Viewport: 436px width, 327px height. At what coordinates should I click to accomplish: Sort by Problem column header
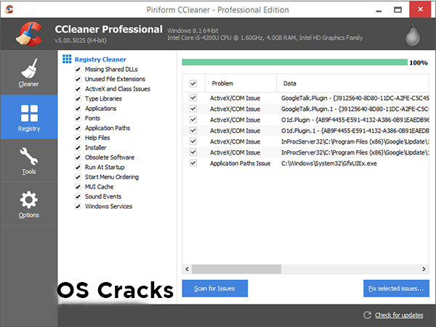[x=241, y=83]
